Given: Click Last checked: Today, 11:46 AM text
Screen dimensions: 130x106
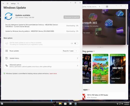Looking at the screenshot, I should 25,17.
